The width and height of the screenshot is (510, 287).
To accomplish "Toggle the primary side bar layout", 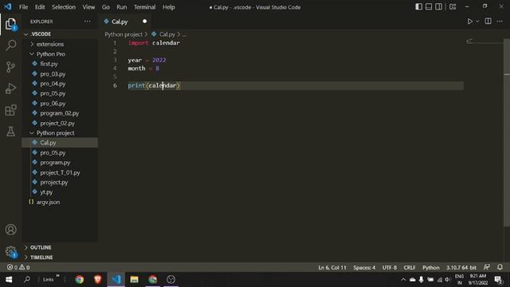I will click(x=419, y=7).
